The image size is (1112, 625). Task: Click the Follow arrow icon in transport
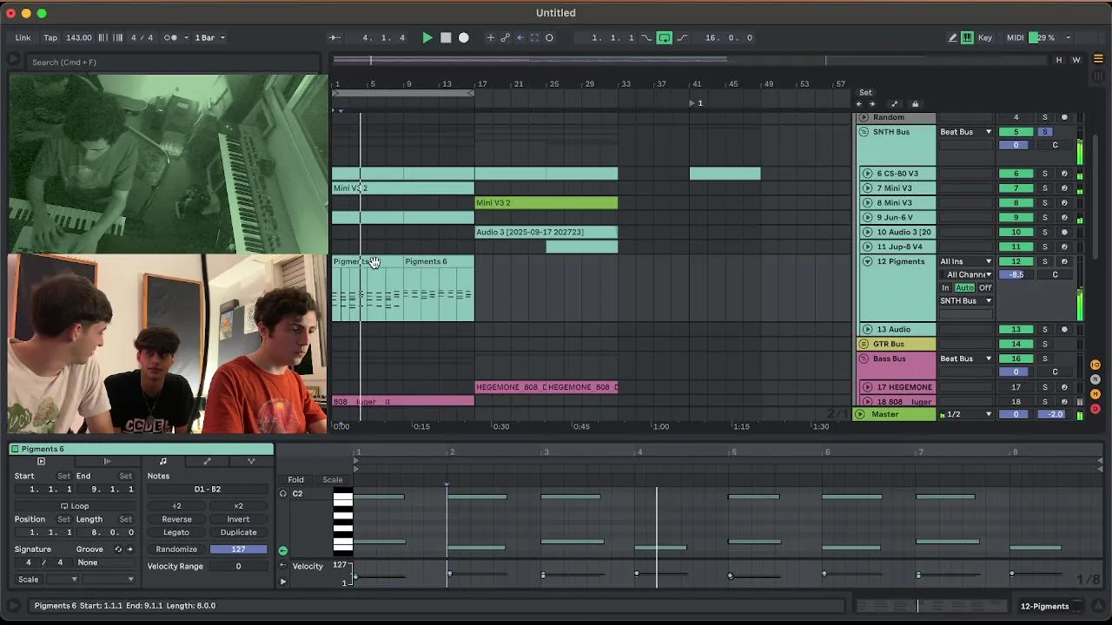coord(334,37)
